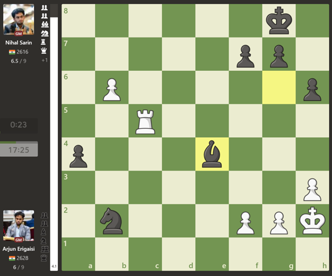Select the black pawn on a4
This screenshot has height=276, width=332.
pyautogui.click(x=78, y=156)
